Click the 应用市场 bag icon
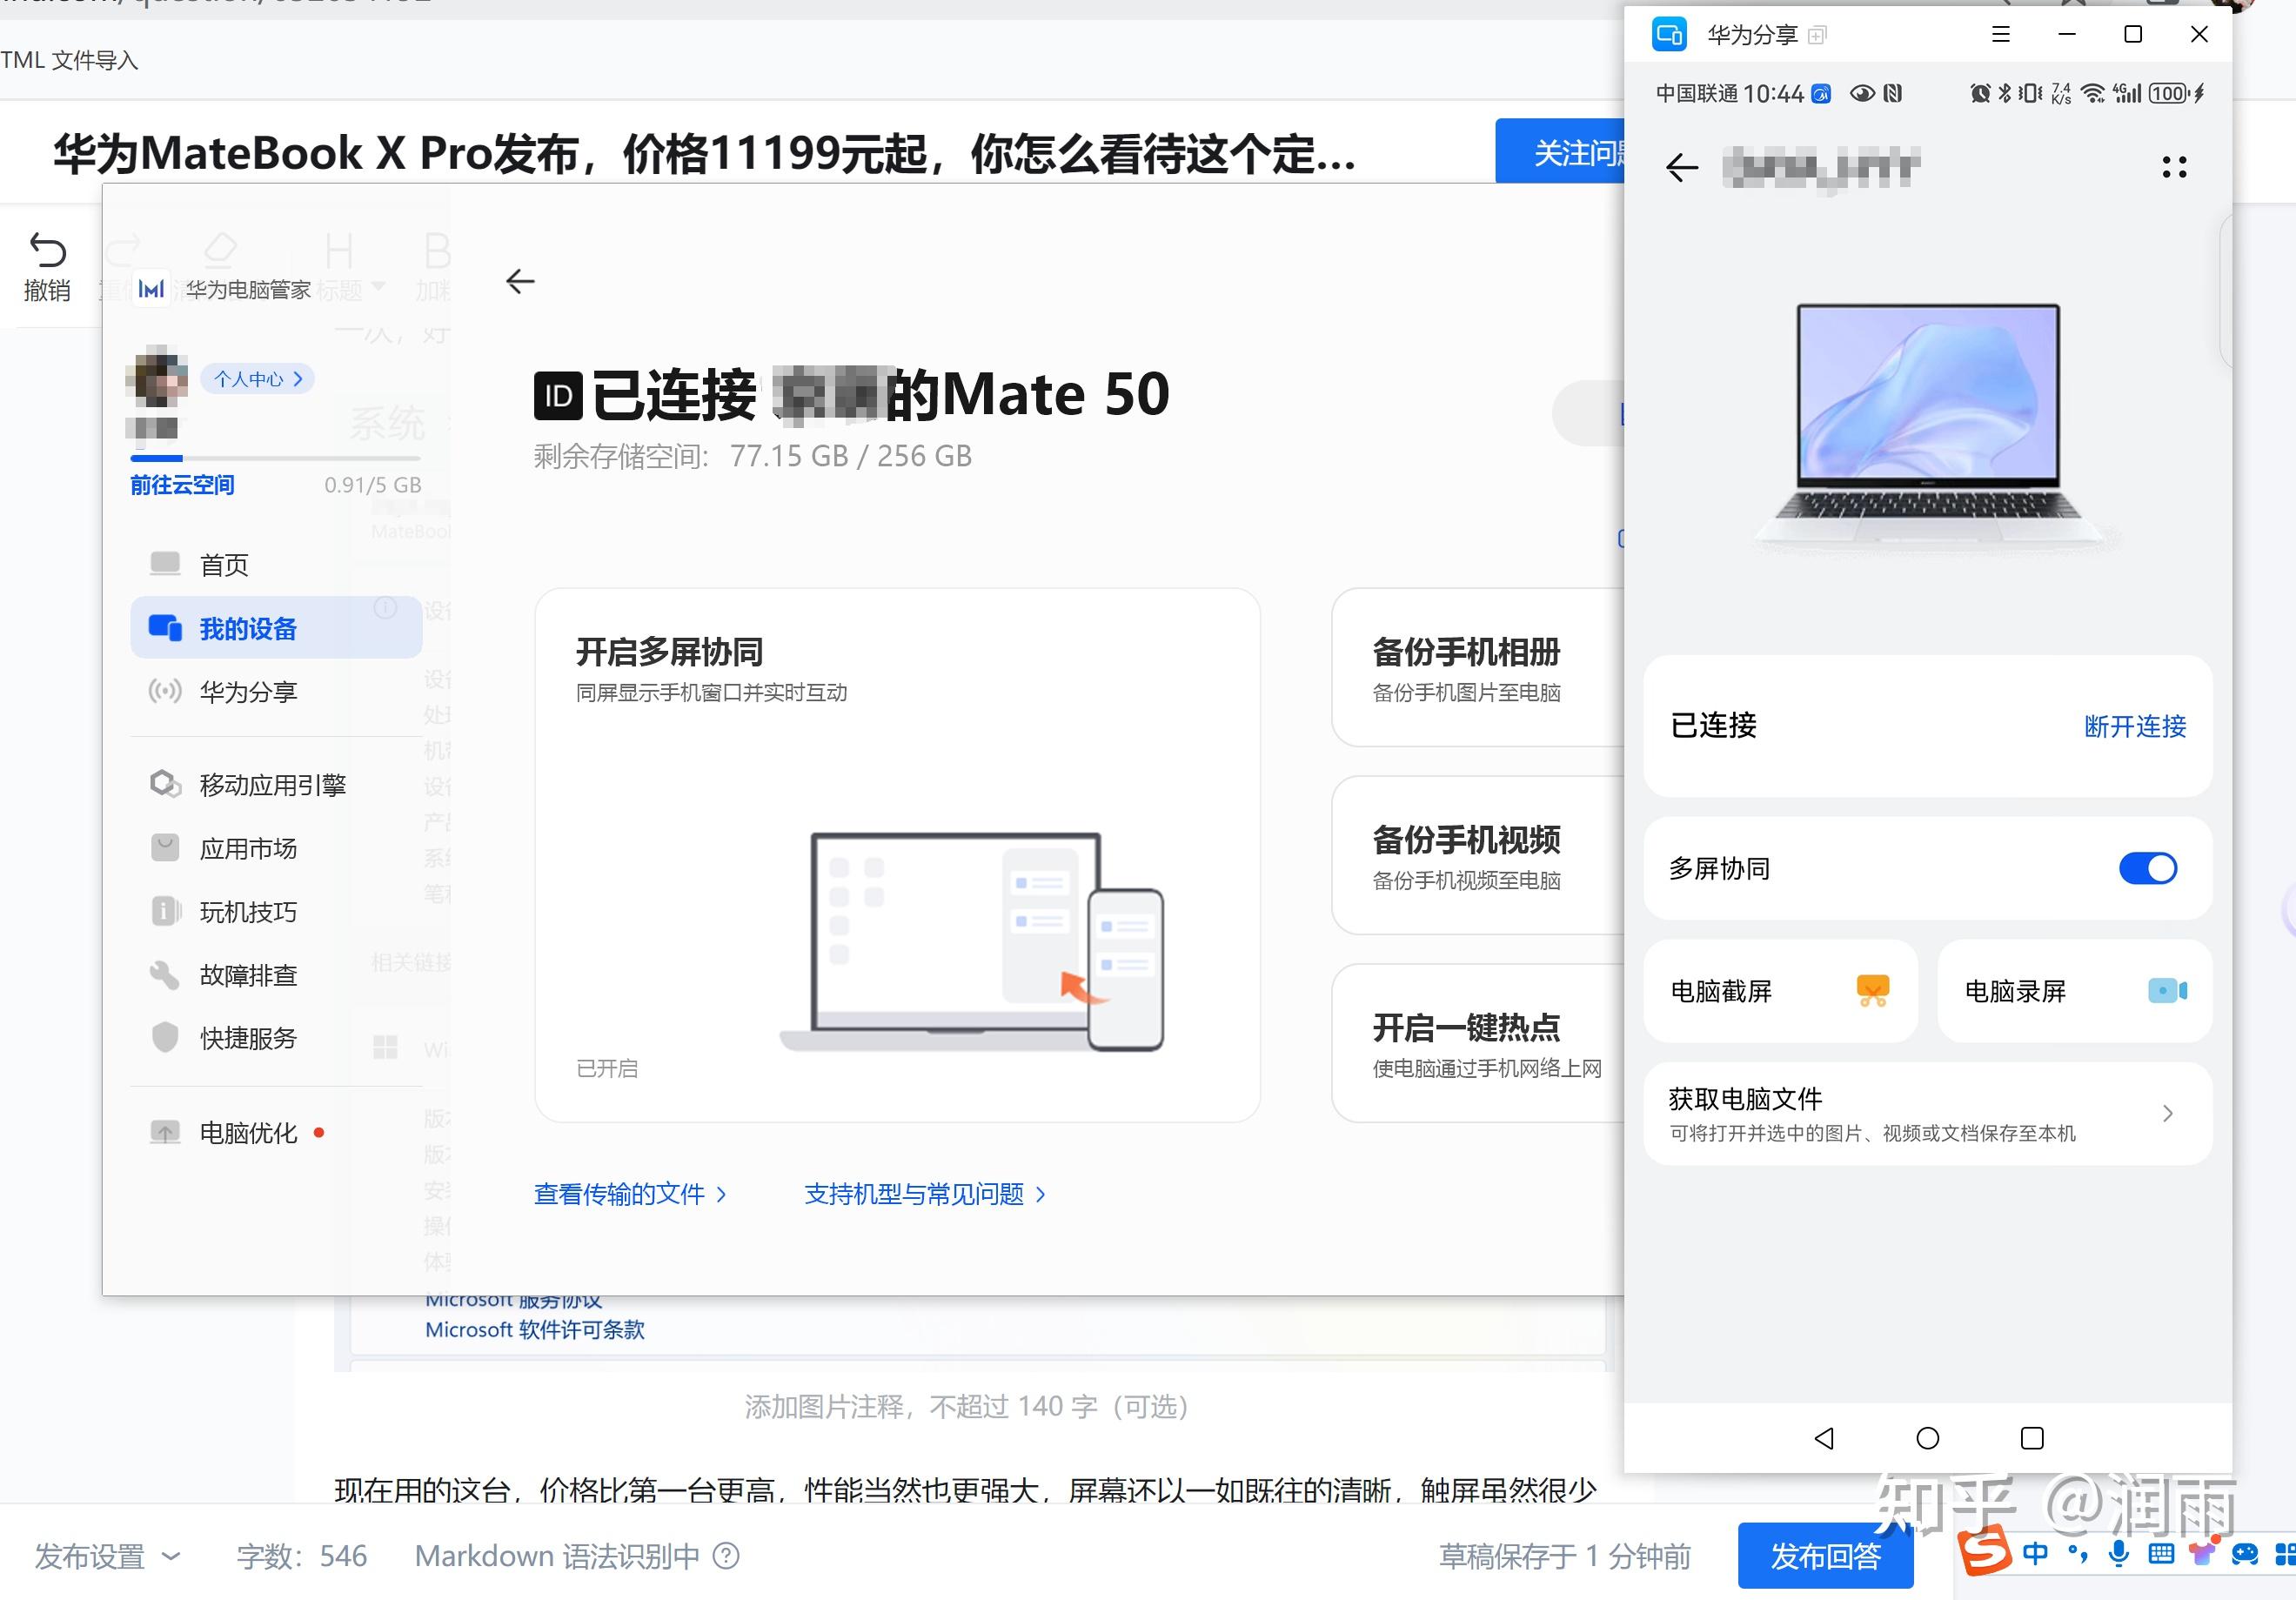2296x1600 pixels. click(x=165, y=848)
